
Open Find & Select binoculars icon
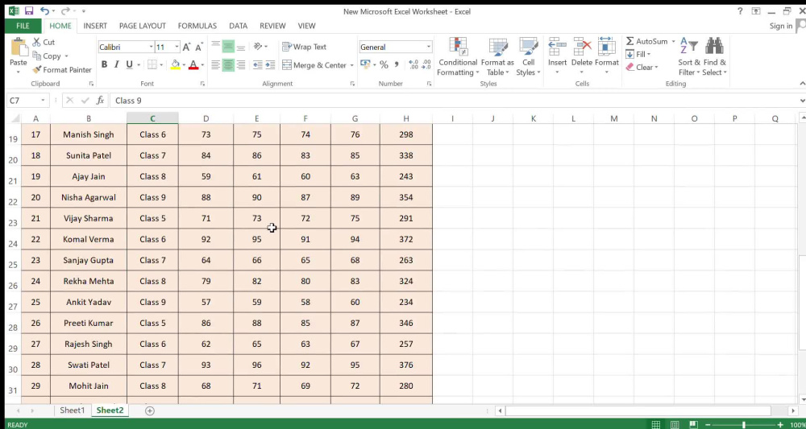(x=714, y=46)
